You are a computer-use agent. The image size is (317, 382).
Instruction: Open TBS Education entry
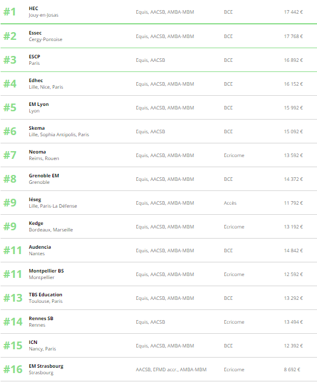(x=45, y=295)
